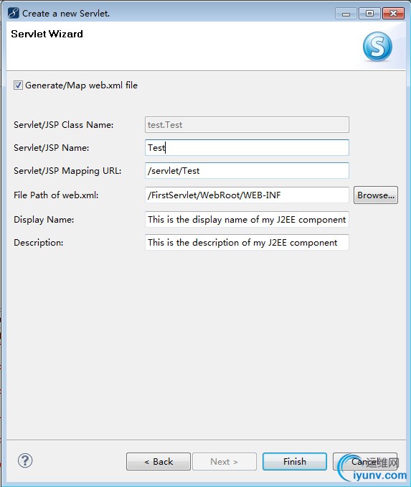Click the Servlet/JSP Class Name field
411x487 pixels.
pyautogui.click(x=247, y=125)
